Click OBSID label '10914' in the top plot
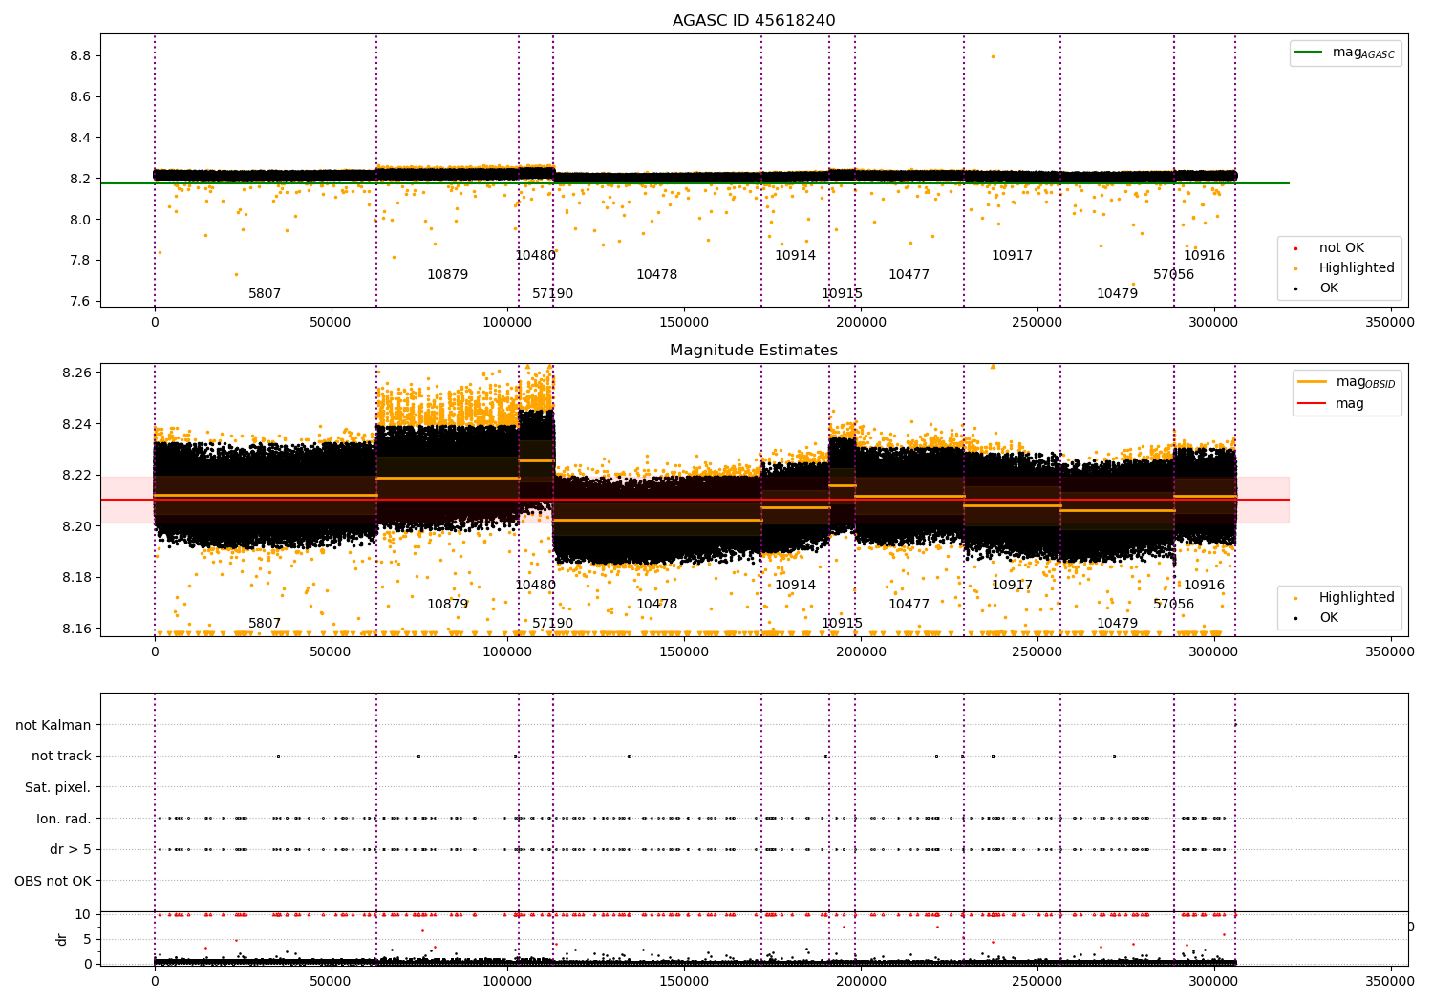 pyautogui.click(x=795, y=256)
